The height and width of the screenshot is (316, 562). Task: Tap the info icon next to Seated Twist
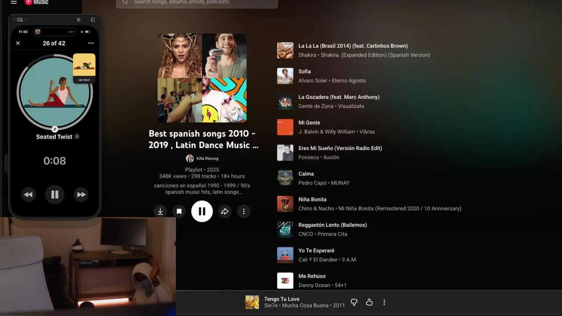pyautogui.click(x=77, y=136)
